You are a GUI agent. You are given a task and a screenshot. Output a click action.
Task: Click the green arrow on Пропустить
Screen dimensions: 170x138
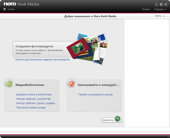pyautogui.click(x=117, y=118)
